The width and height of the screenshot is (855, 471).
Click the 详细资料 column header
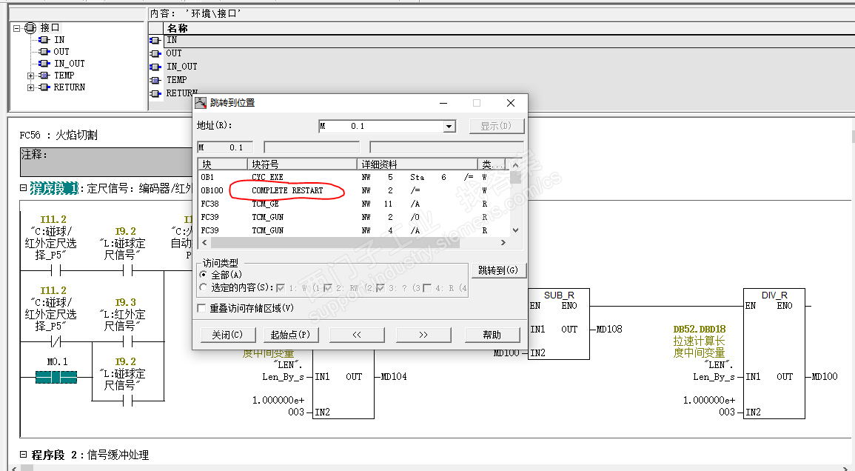click(418, 164)
